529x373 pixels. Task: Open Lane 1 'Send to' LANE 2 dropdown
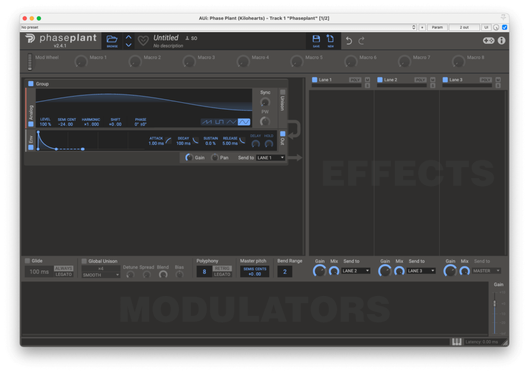click(x=355, y=271)
